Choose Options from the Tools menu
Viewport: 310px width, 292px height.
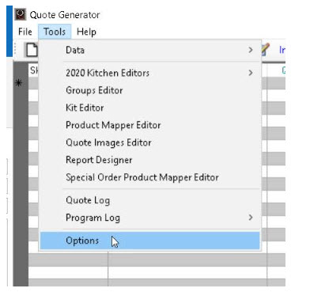coord(149,241)
